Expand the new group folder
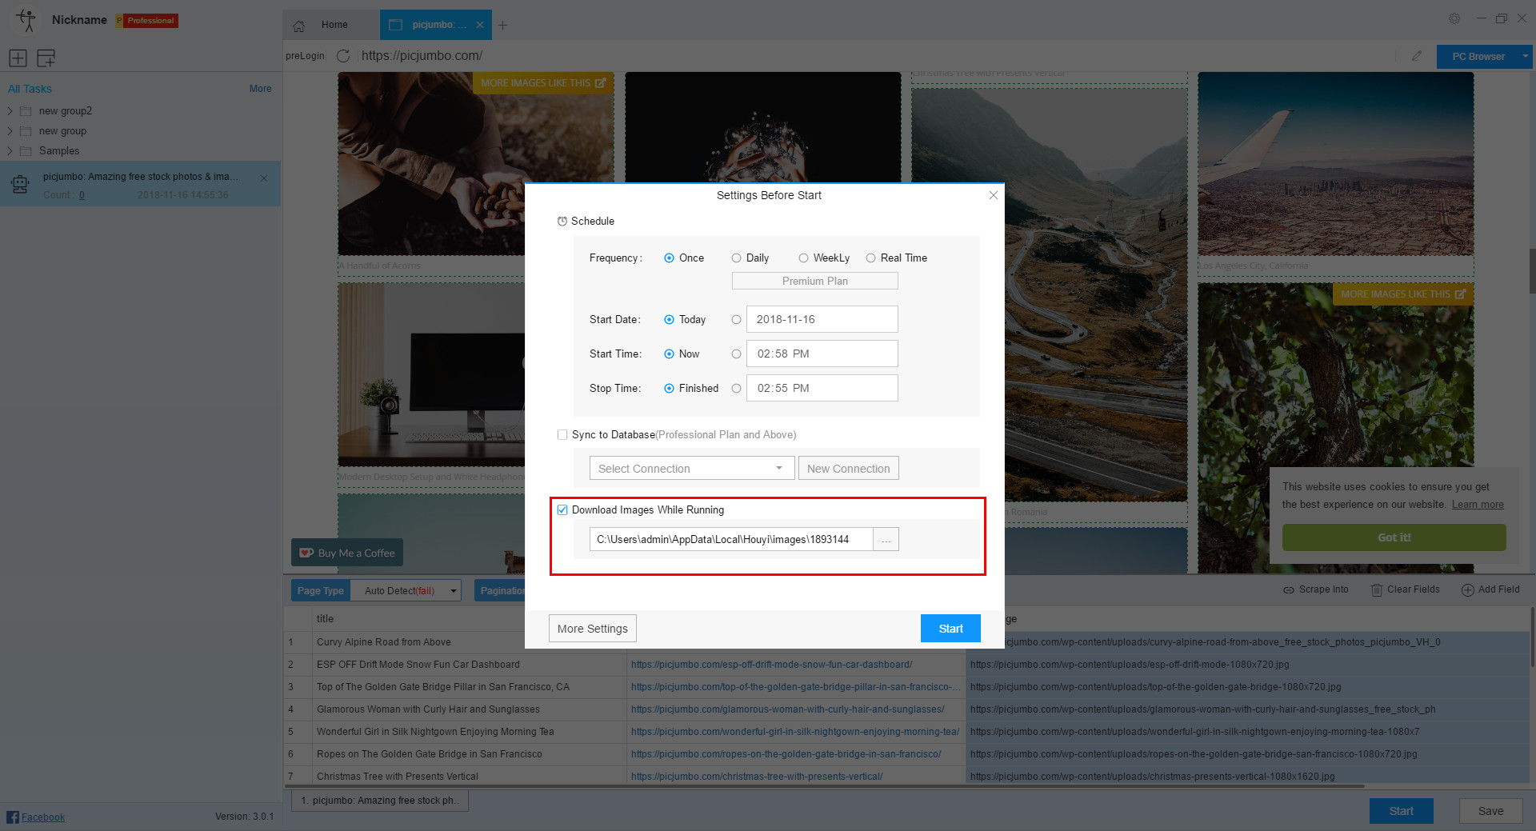Image resolution: width=1536 pixels, height=831 pixels. [10, 131]
